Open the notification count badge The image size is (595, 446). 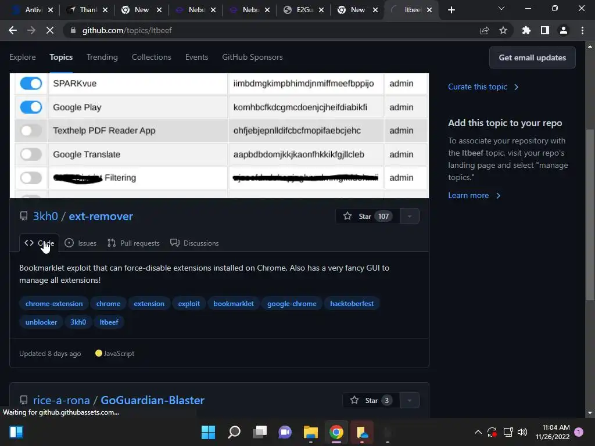click(x=579, y=432)
